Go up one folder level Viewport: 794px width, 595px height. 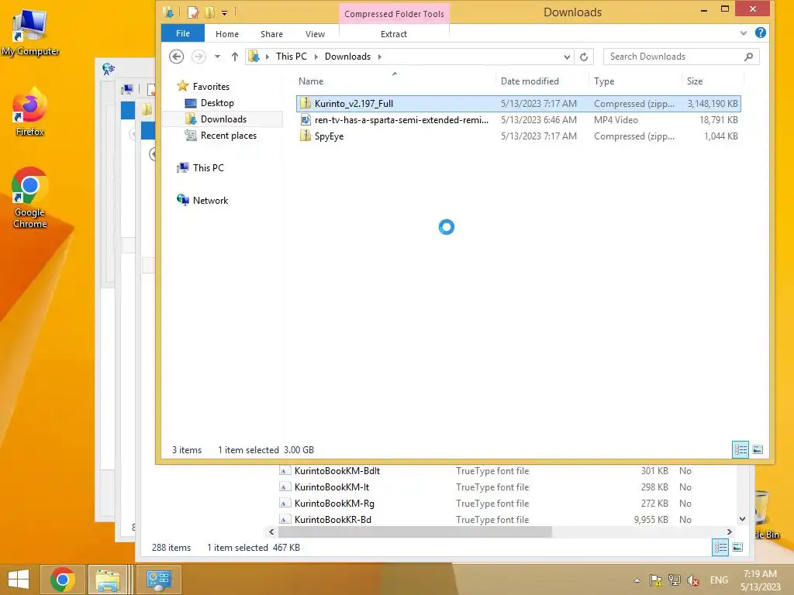234,57
